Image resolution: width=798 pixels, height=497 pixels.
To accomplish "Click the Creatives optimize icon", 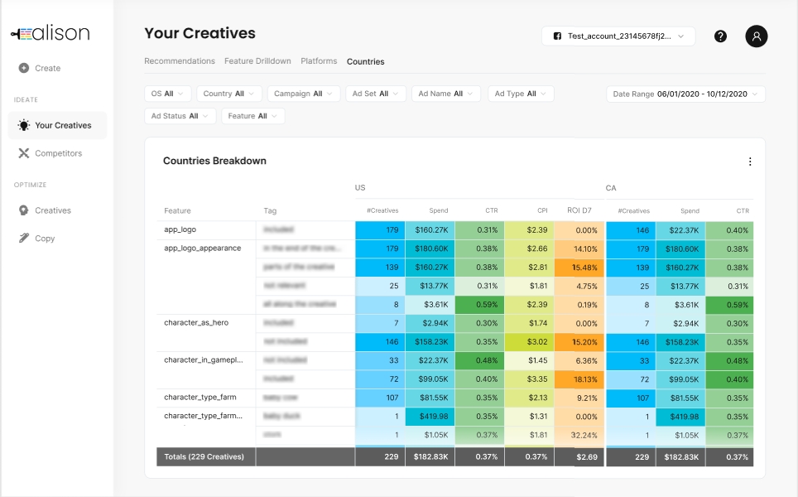I will [x=24, y=210].
